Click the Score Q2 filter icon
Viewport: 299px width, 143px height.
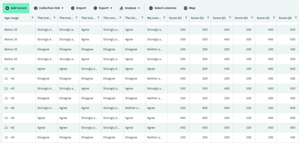(x=208, y=18)
